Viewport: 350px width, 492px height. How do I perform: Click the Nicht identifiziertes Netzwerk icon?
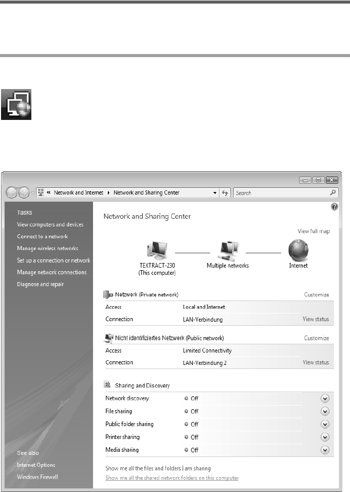pyautogui.click(x=108, y=338)
